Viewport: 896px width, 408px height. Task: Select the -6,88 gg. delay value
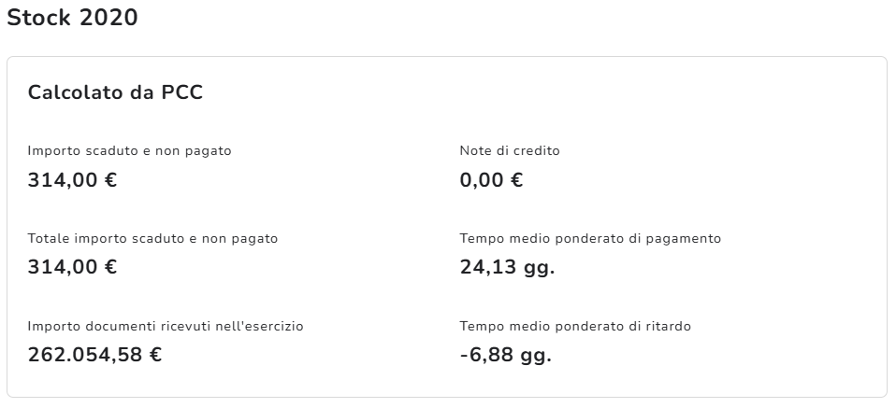[x=505, y=356]
